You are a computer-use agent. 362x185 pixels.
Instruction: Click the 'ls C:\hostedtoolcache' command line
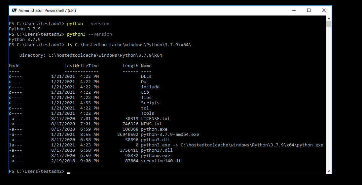click(x=129, y=45)
